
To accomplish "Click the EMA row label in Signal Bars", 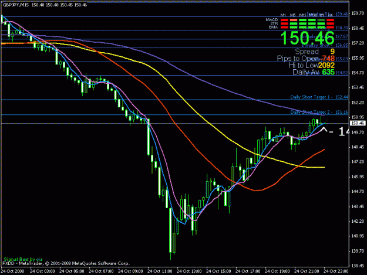I will coord(273,27).
